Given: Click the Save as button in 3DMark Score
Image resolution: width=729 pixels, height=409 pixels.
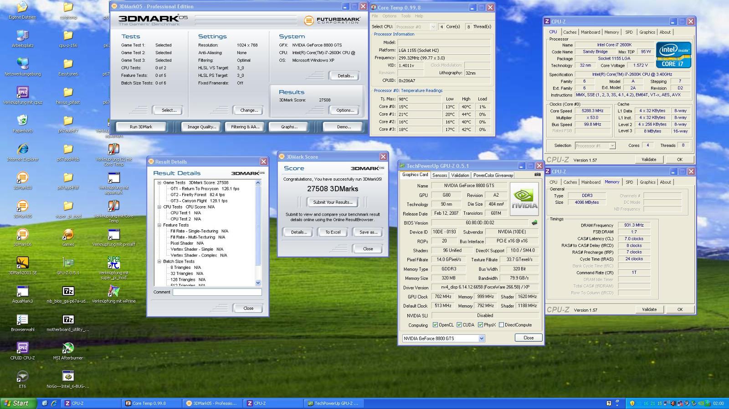Looking at the screenshot, I should [x=368, y=232].
